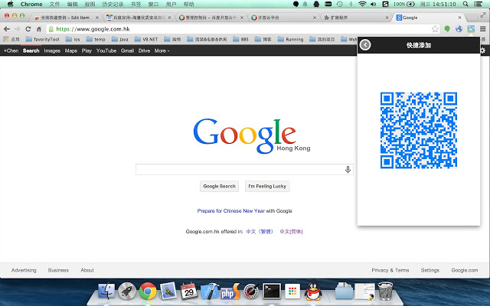Select 中文(简体) language link

tap(291, 231)
